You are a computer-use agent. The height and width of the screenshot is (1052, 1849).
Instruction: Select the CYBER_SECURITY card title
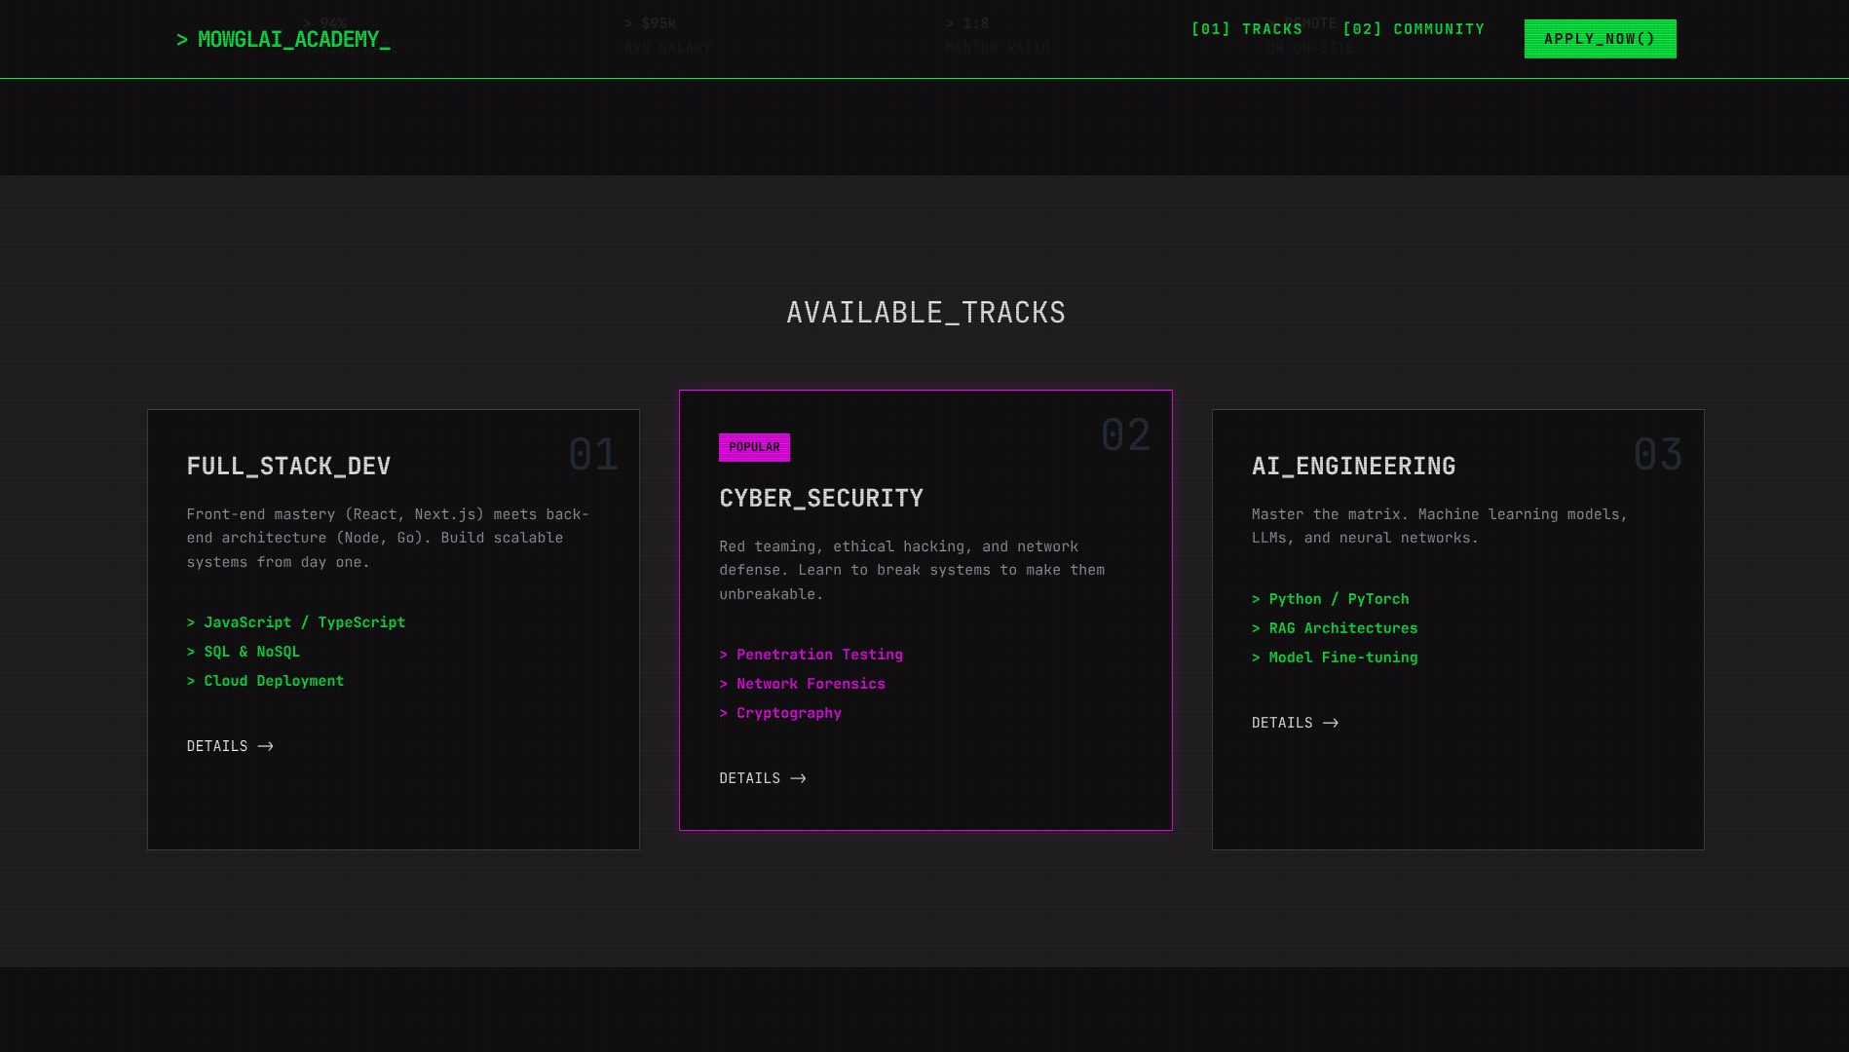[x=821, y=499]
